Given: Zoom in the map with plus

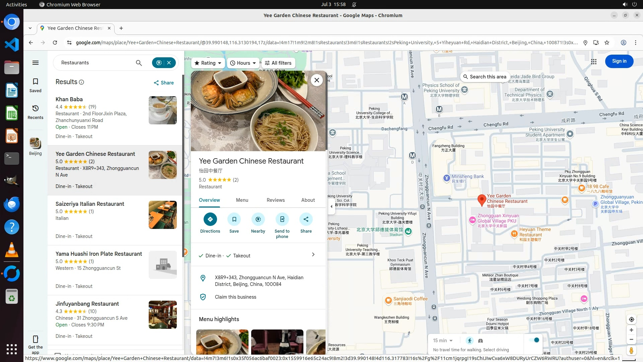Looking at the screenshot, I should pos(631,330).
